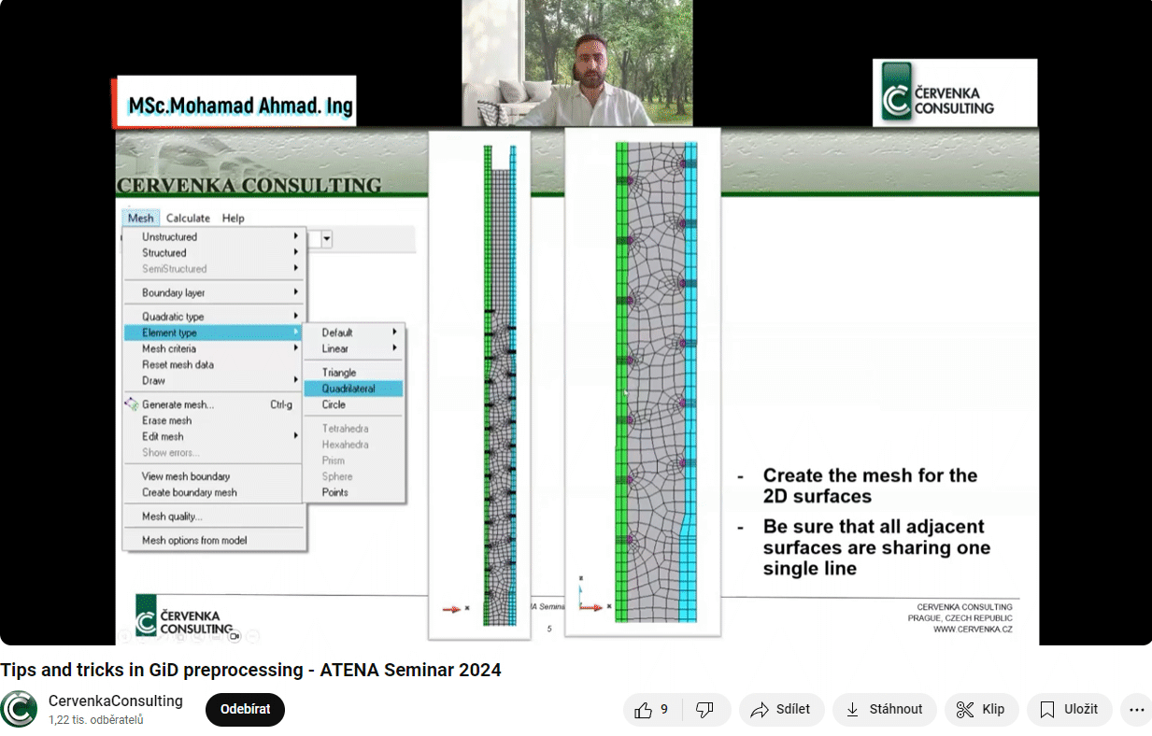Open the three-dot more actions menu
1152x736 pixels.
click(1136, 710)
